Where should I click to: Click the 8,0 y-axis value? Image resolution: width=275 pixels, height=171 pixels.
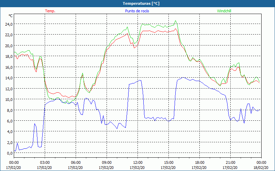[x=10, y=110]
